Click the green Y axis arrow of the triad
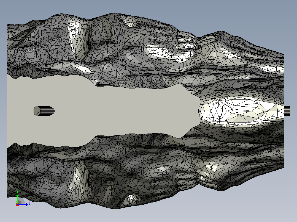 [17, 199]
